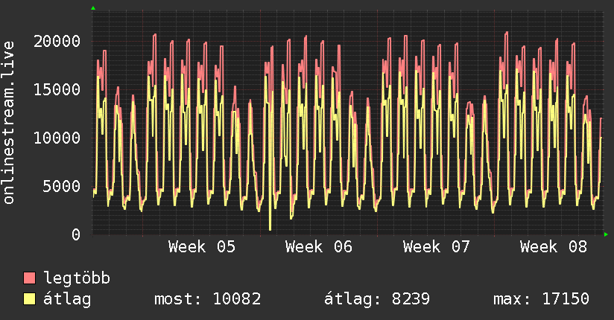Screen dimensions: 614x320
Task: Click the pink legtöbb legend swatch
Action: (x=29, y=278)
